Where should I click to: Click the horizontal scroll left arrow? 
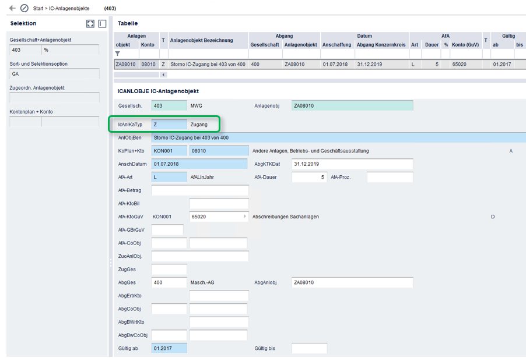coord(163,75)
